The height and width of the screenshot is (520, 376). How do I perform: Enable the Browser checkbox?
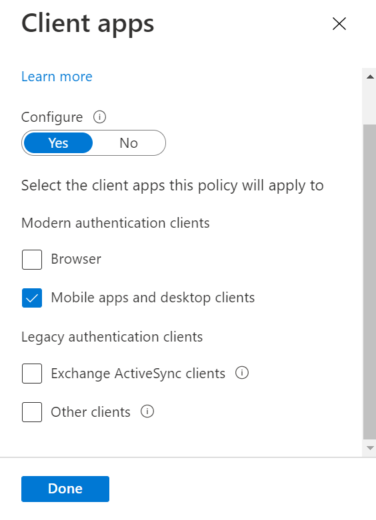coord(32,260)
